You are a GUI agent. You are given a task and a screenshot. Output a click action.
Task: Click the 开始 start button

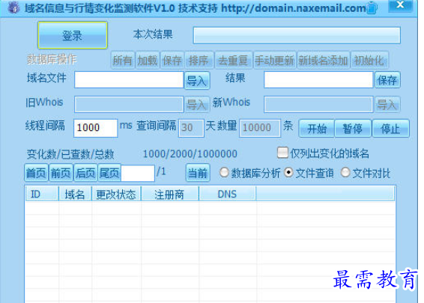[317, 129]
